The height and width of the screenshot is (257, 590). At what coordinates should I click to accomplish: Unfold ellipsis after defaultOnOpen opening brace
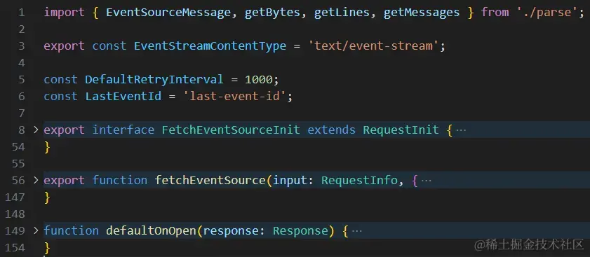[x=356, y=231]
